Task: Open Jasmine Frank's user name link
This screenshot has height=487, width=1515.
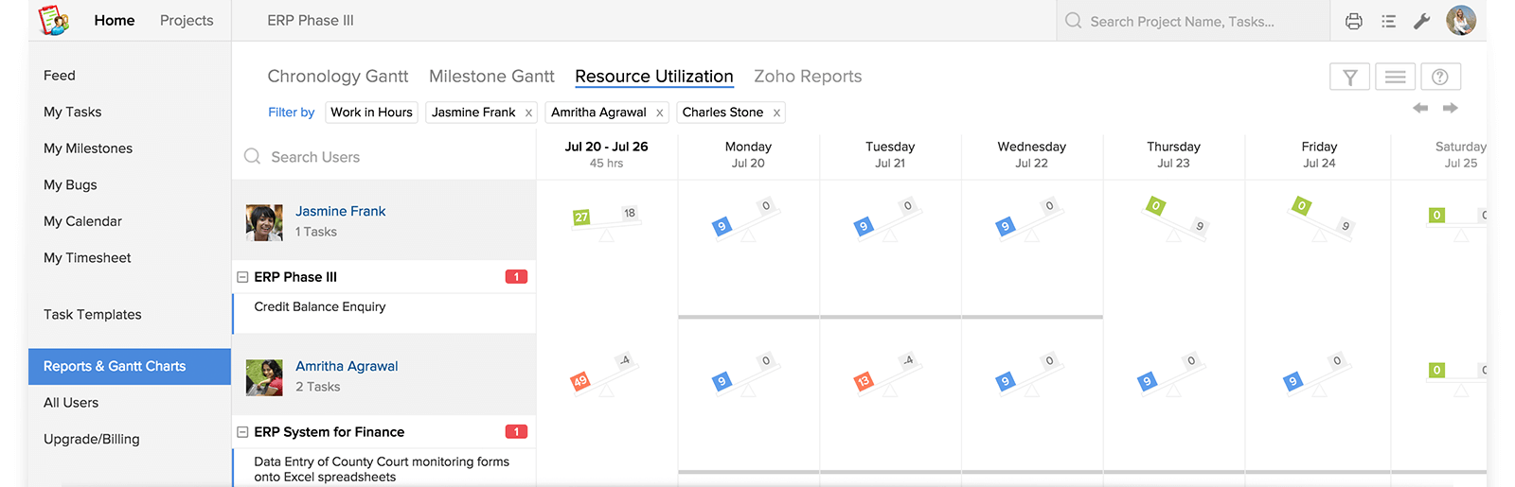Action: [340, 212]
